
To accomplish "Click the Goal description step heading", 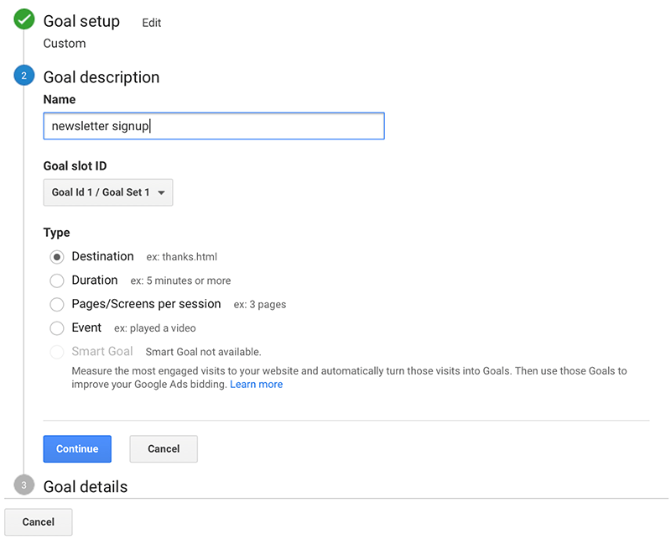I will click(101, 77).
